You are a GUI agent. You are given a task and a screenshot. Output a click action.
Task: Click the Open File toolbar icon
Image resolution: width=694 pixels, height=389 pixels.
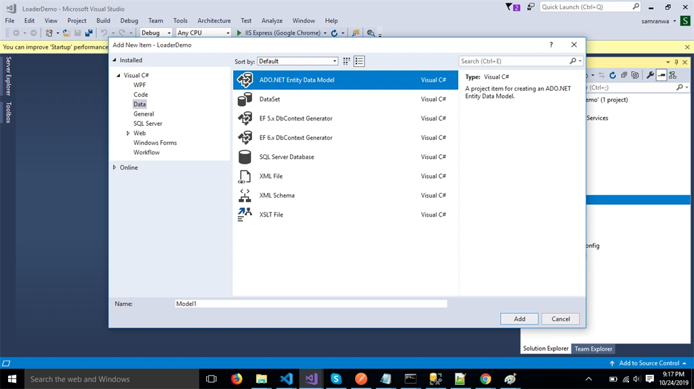66,32
